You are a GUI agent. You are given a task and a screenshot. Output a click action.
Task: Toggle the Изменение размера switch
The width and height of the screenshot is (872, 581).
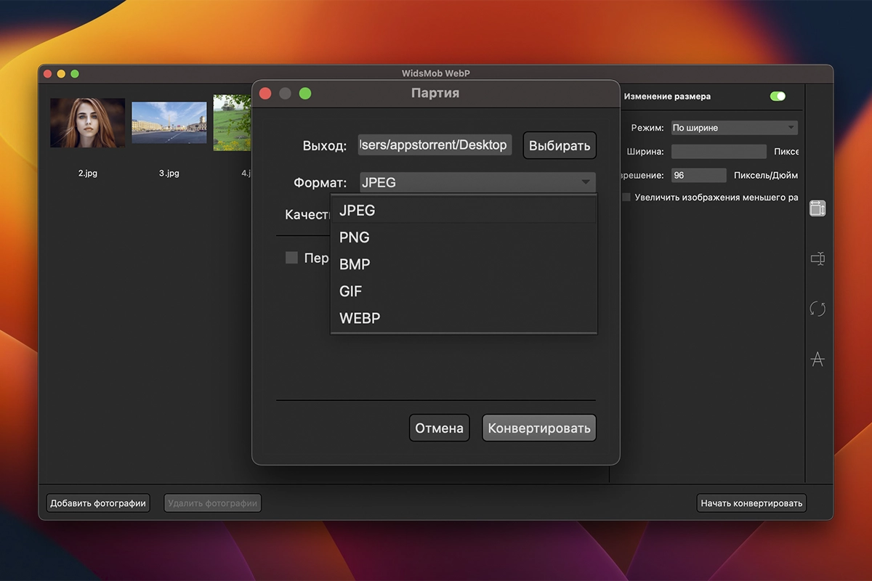pos(778,96)
